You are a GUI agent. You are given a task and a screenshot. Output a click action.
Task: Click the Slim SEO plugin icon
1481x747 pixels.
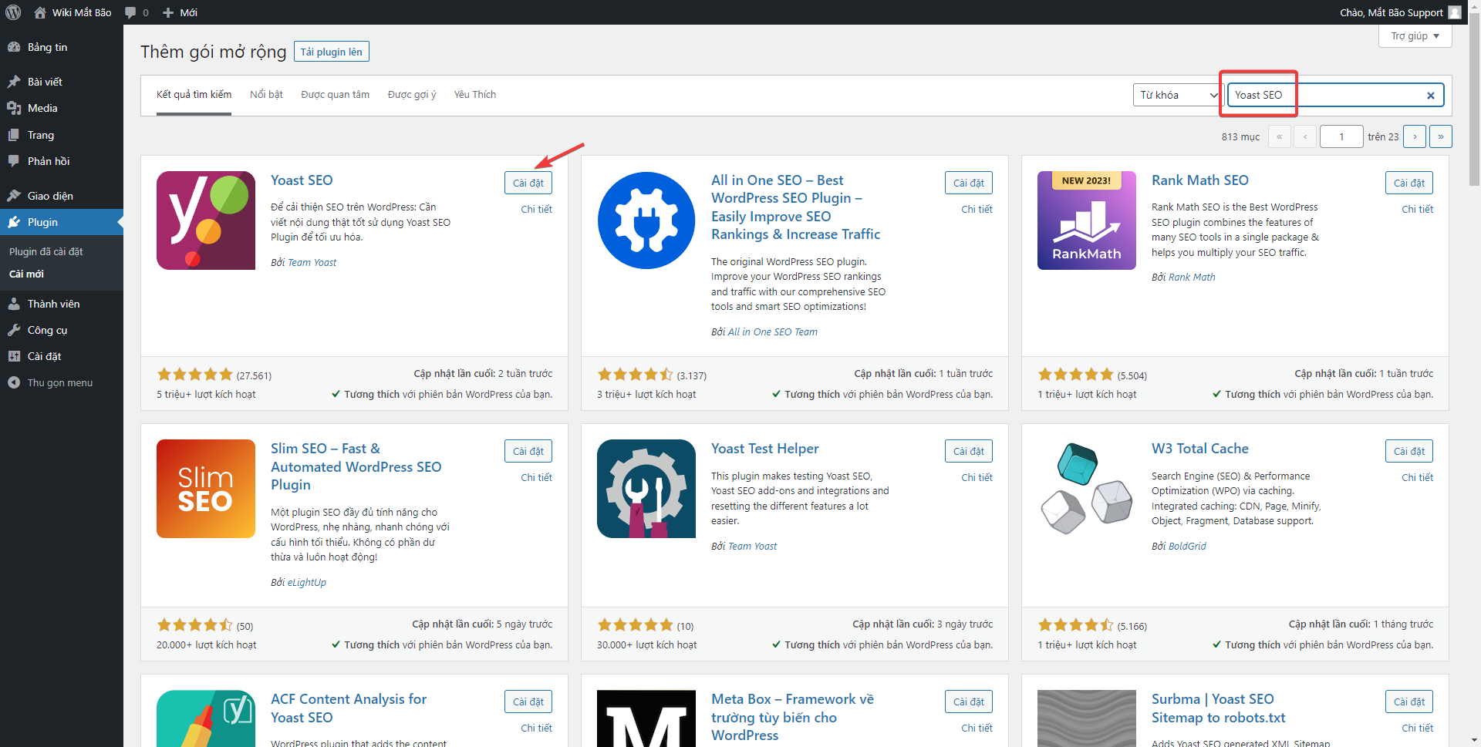pos(206,489)
